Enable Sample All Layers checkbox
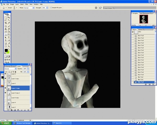 (x=51, y=8)
